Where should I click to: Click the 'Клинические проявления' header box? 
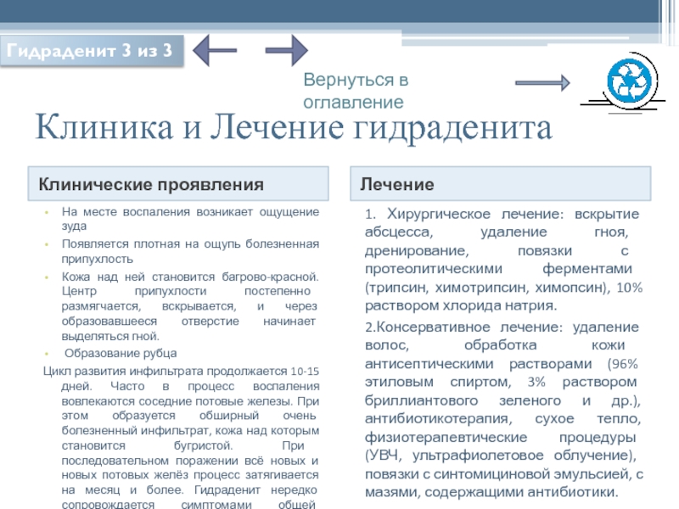tap(178, 184)
